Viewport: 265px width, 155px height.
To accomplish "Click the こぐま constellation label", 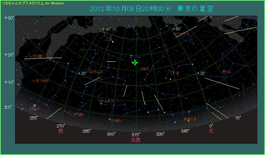I will pyautogui.click(x=175, y=73).
